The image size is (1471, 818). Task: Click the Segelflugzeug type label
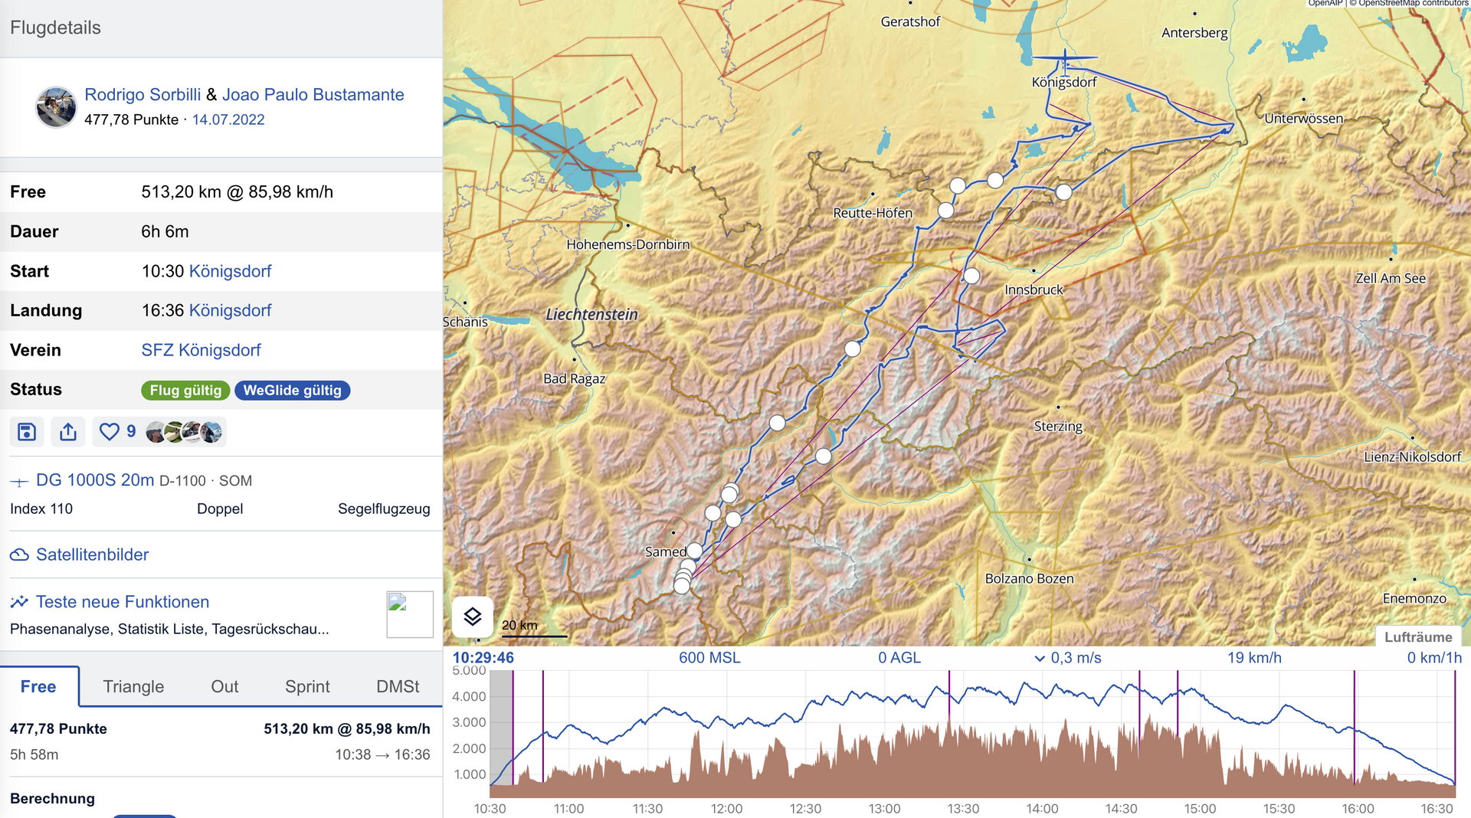coord(384,509)
